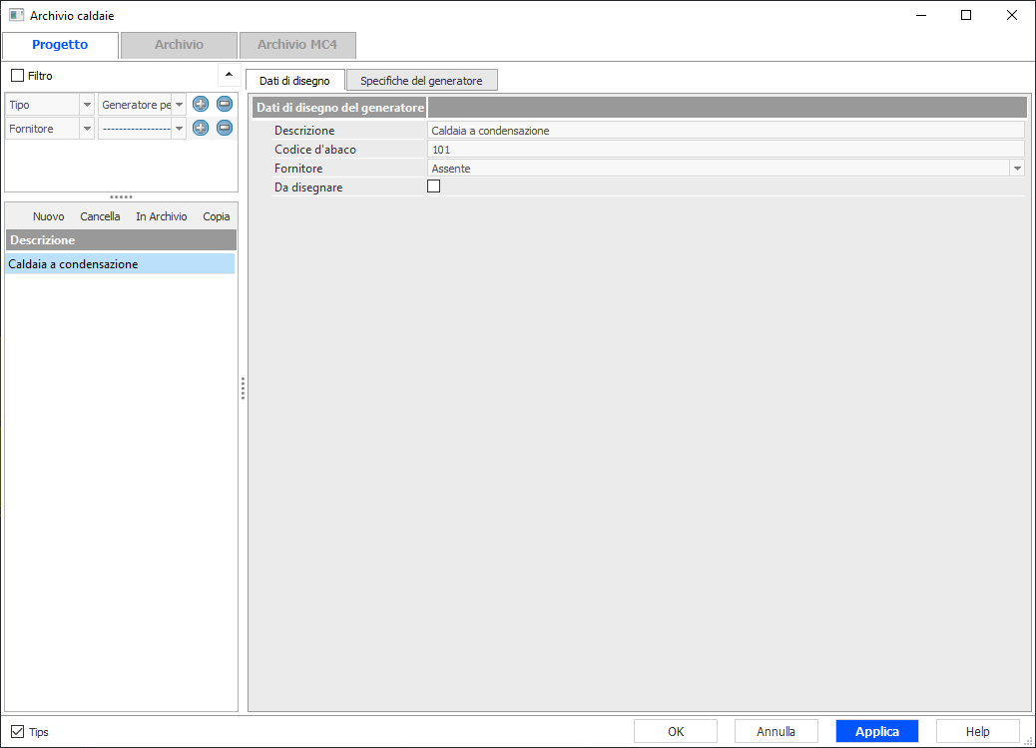This screenshot has width=1036, height=748.
Task: Select Caldaia a condensazione in the list
Action: click(73, 264)
